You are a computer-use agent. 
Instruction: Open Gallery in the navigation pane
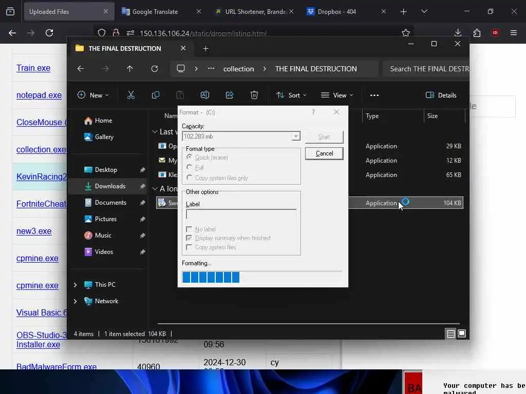(x=108, y=137)
